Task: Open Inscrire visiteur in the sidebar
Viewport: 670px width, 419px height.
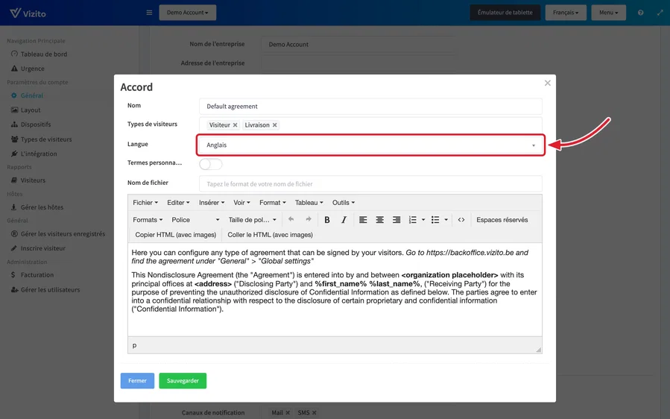Action: [38, 248]
